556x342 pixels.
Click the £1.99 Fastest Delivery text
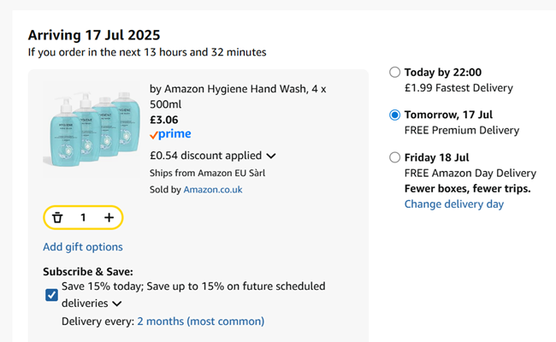(458, 87)
